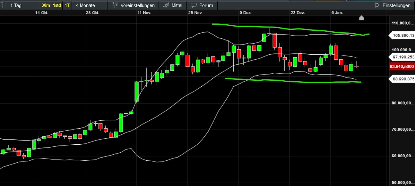Open the Mittel price type menu
The image size is (415, 186).
tap(173, 5)
